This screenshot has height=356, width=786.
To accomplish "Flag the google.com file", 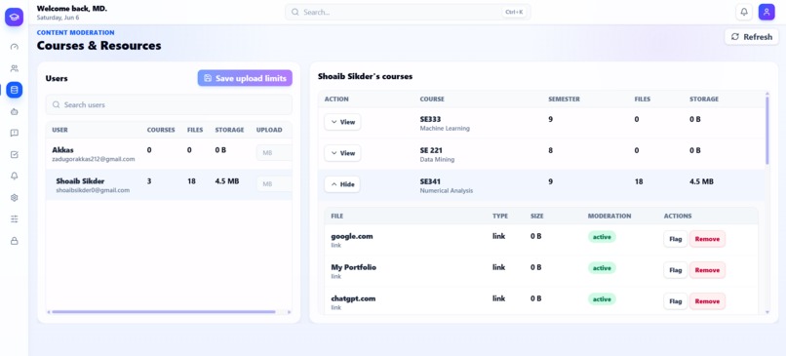I will coord(675,239).
